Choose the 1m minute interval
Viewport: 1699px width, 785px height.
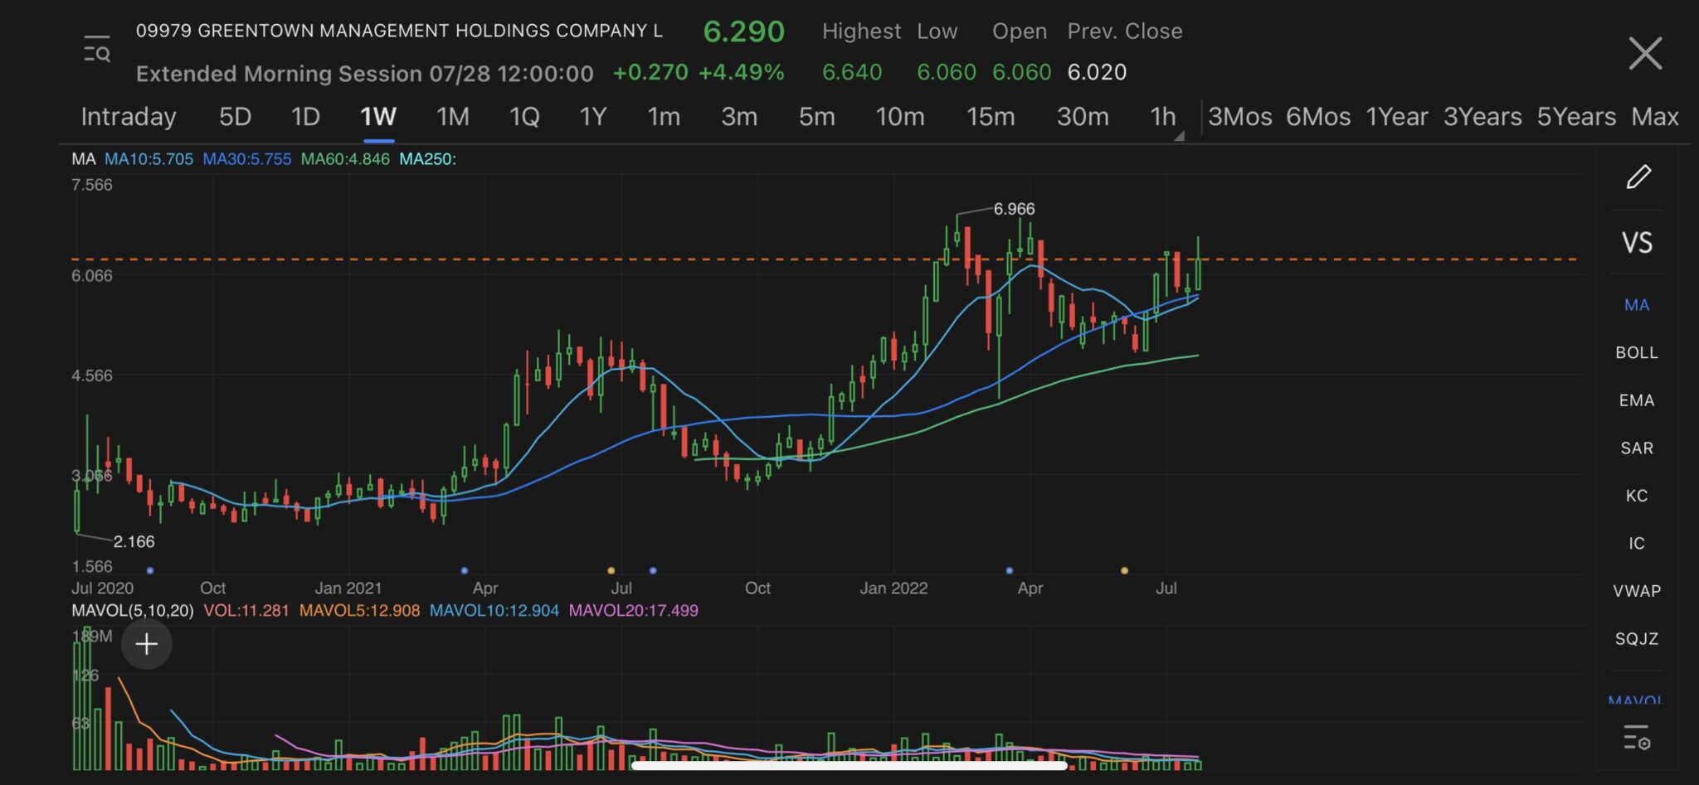[x=664, y=117]
